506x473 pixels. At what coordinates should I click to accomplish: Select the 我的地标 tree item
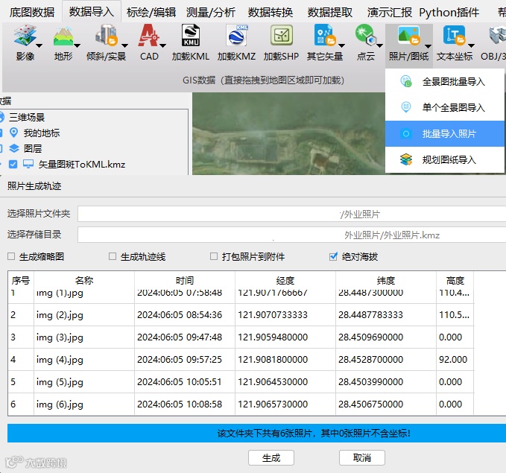[41, 133]
